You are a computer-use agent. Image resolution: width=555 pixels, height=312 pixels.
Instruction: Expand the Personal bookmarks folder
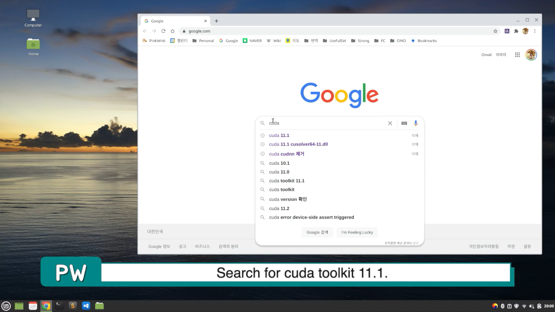203,41
